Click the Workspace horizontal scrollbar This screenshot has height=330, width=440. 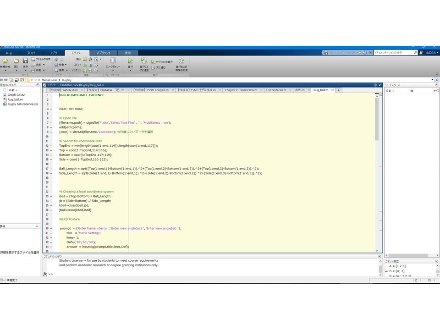click(412, 255)
